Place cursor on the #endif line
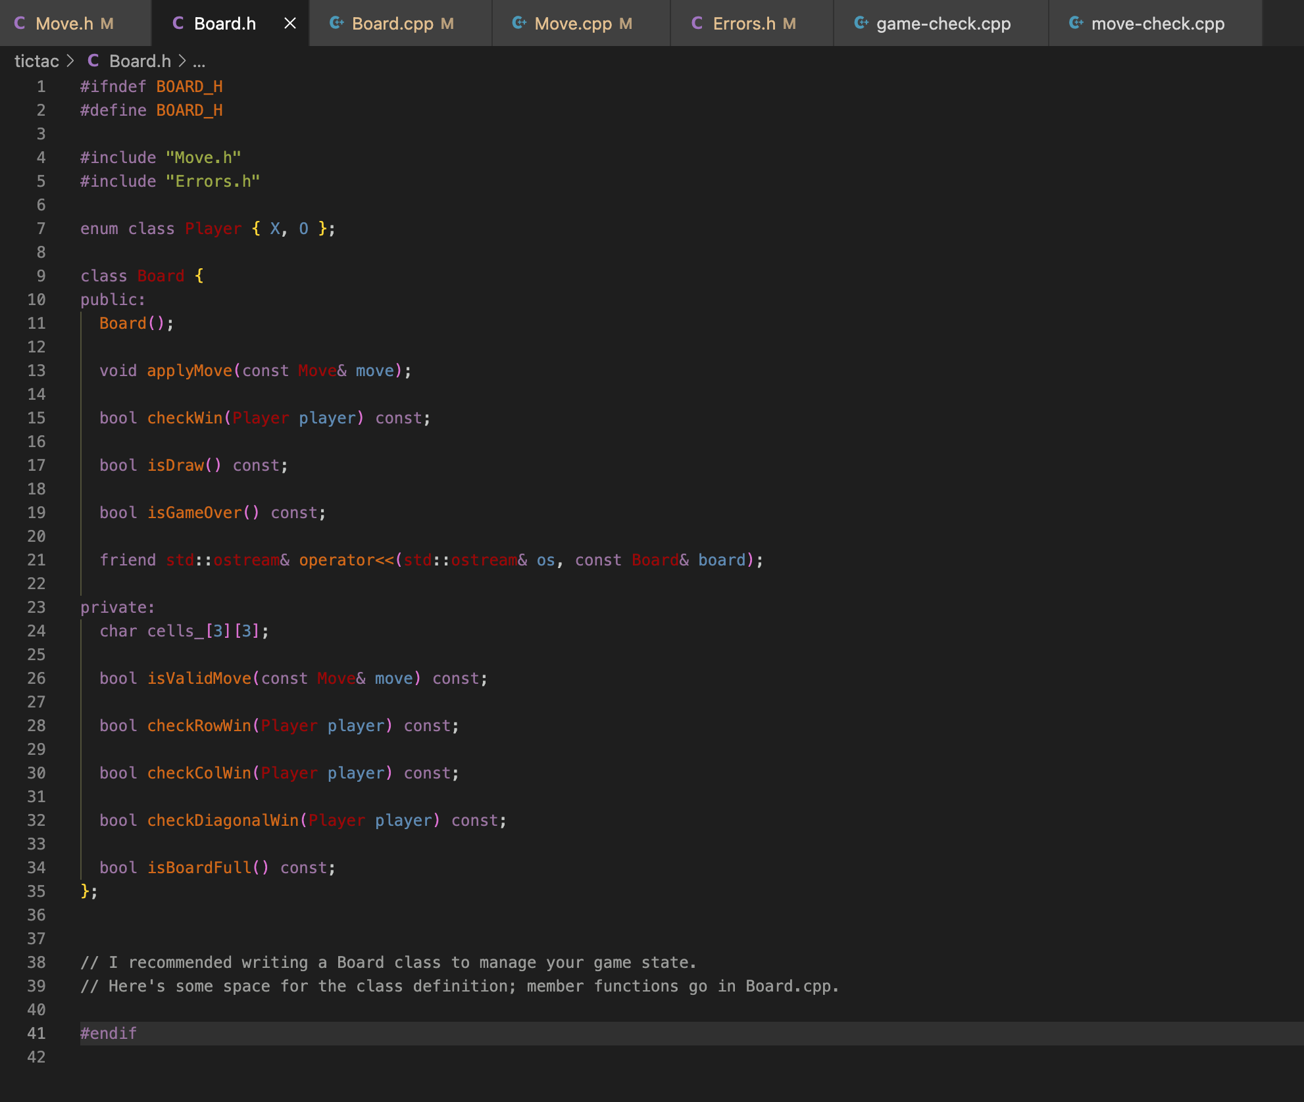Viewport: 1304px width, 1102px height. tap(109, 1034)
